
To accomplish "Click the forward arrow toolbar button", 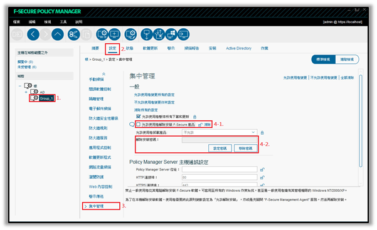I will click(x=45, y=34).
